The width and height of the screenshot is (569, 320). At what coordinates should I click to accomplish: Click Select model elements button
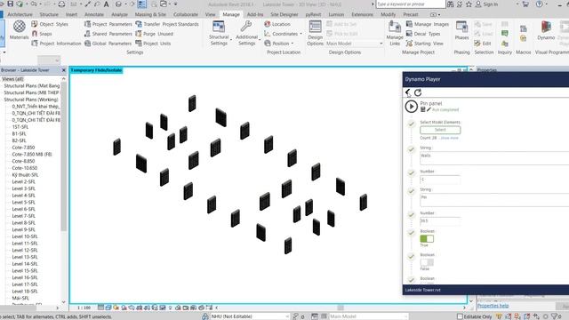[x=440, y=130]
